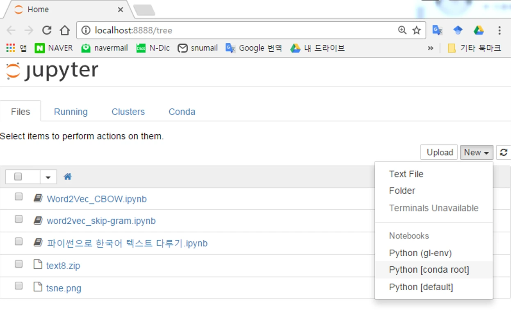The width and height of the screenshot is (511, 326).
Task: Click the notebook icon beside Word2Vec_CBOW.ipynb
Action: [38, 198]
